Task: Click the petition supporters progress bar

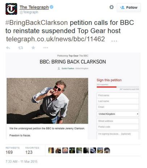Action: [x=118, y=87]
